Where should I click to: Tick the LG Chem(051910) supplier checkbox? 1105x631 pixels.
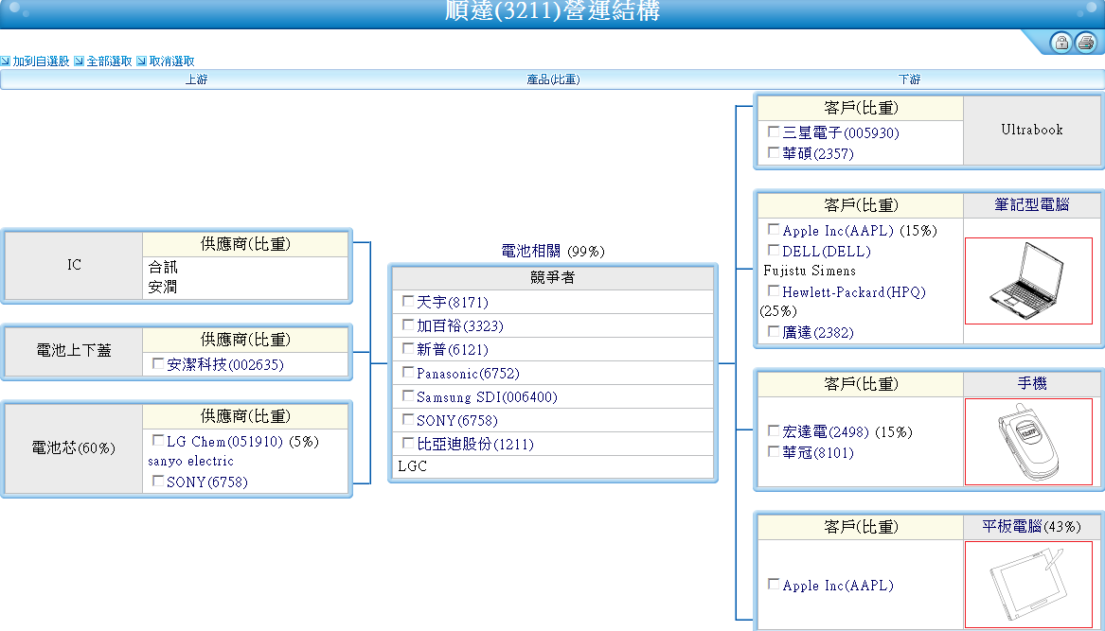158,440
